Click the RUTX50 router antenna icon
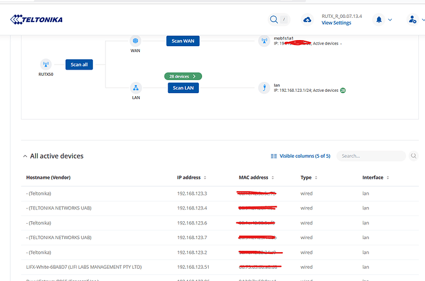425x281 pixels. [46, 65]
